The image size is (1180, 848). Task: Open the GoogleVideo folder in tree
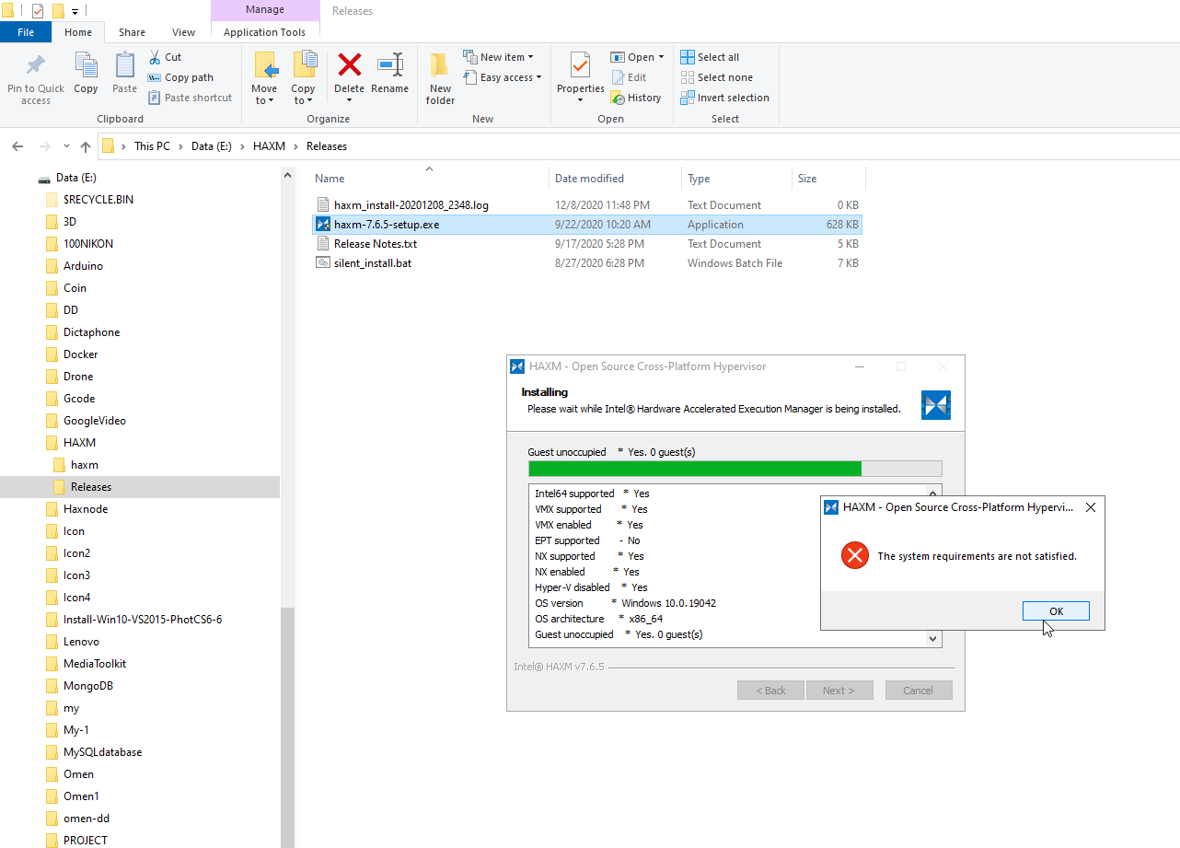pyautogui.click(x=94, y=421)
